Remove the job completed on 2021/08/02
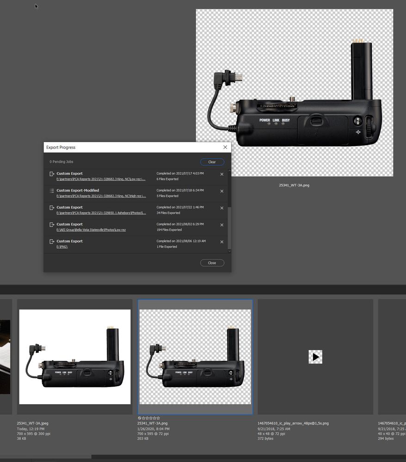 pos(222,225)
